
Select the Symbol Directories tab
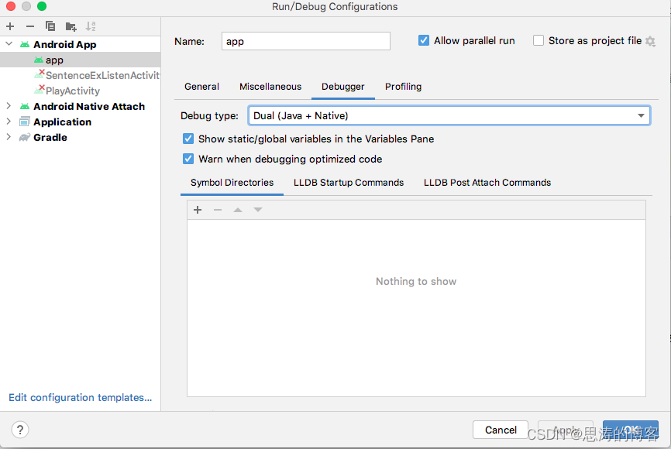pyautogui.click(x=232, y=183)
